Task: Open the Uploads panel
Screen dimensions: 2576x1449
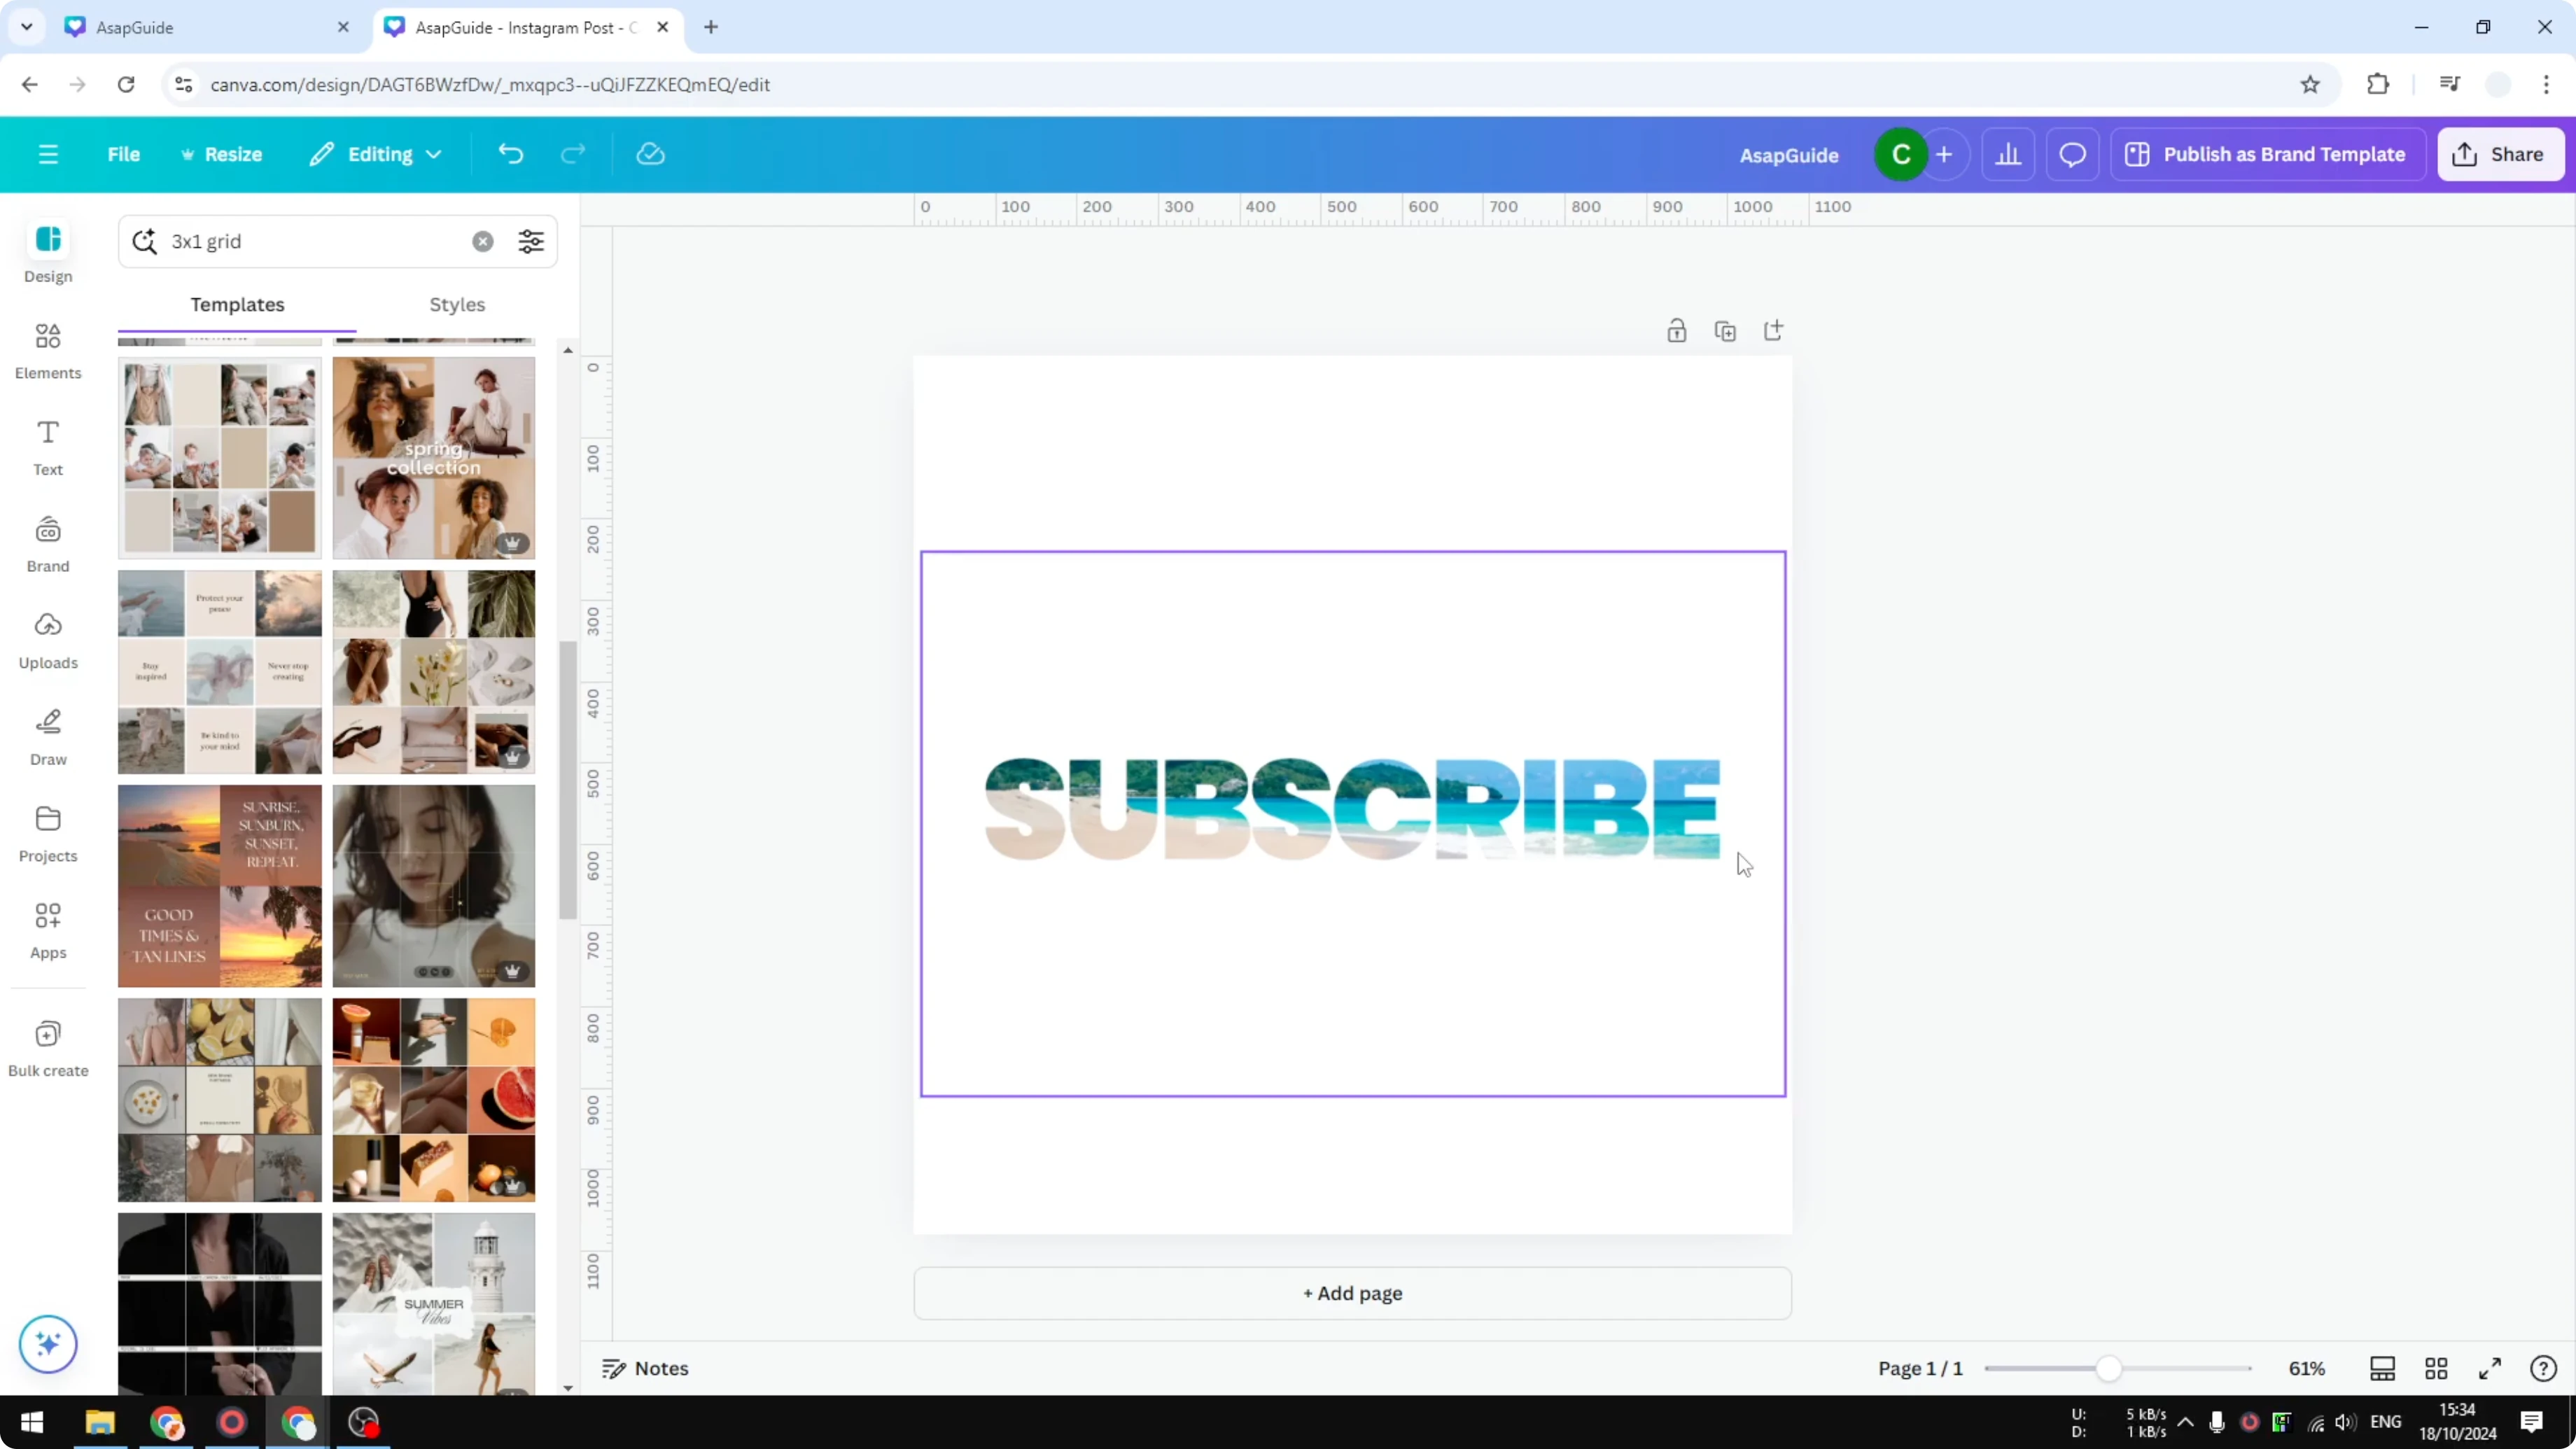Action: pyautogui.click(x=47, y=640)
